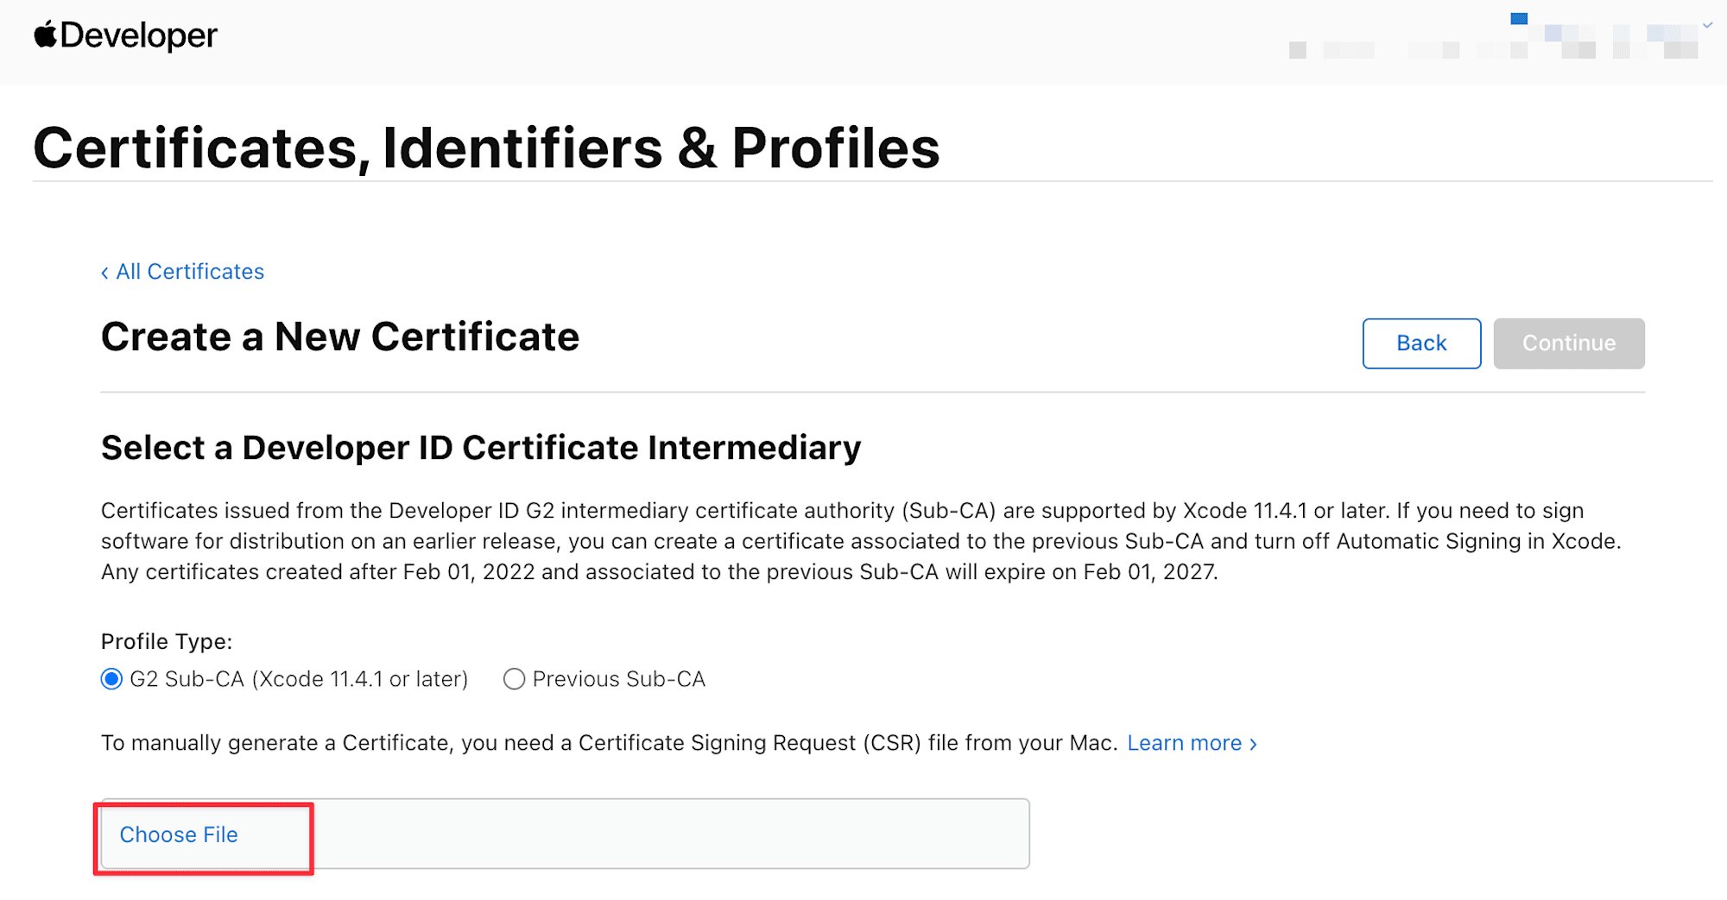Expand the account dropdown chevron
Screen dimensions: 1727x900
pyautogui.click(x=1707, y=26)
